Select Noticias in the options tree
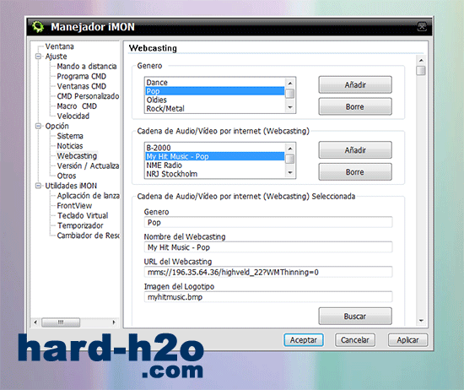Viewport: 464px width, 390px height. [x=70, y=146]
